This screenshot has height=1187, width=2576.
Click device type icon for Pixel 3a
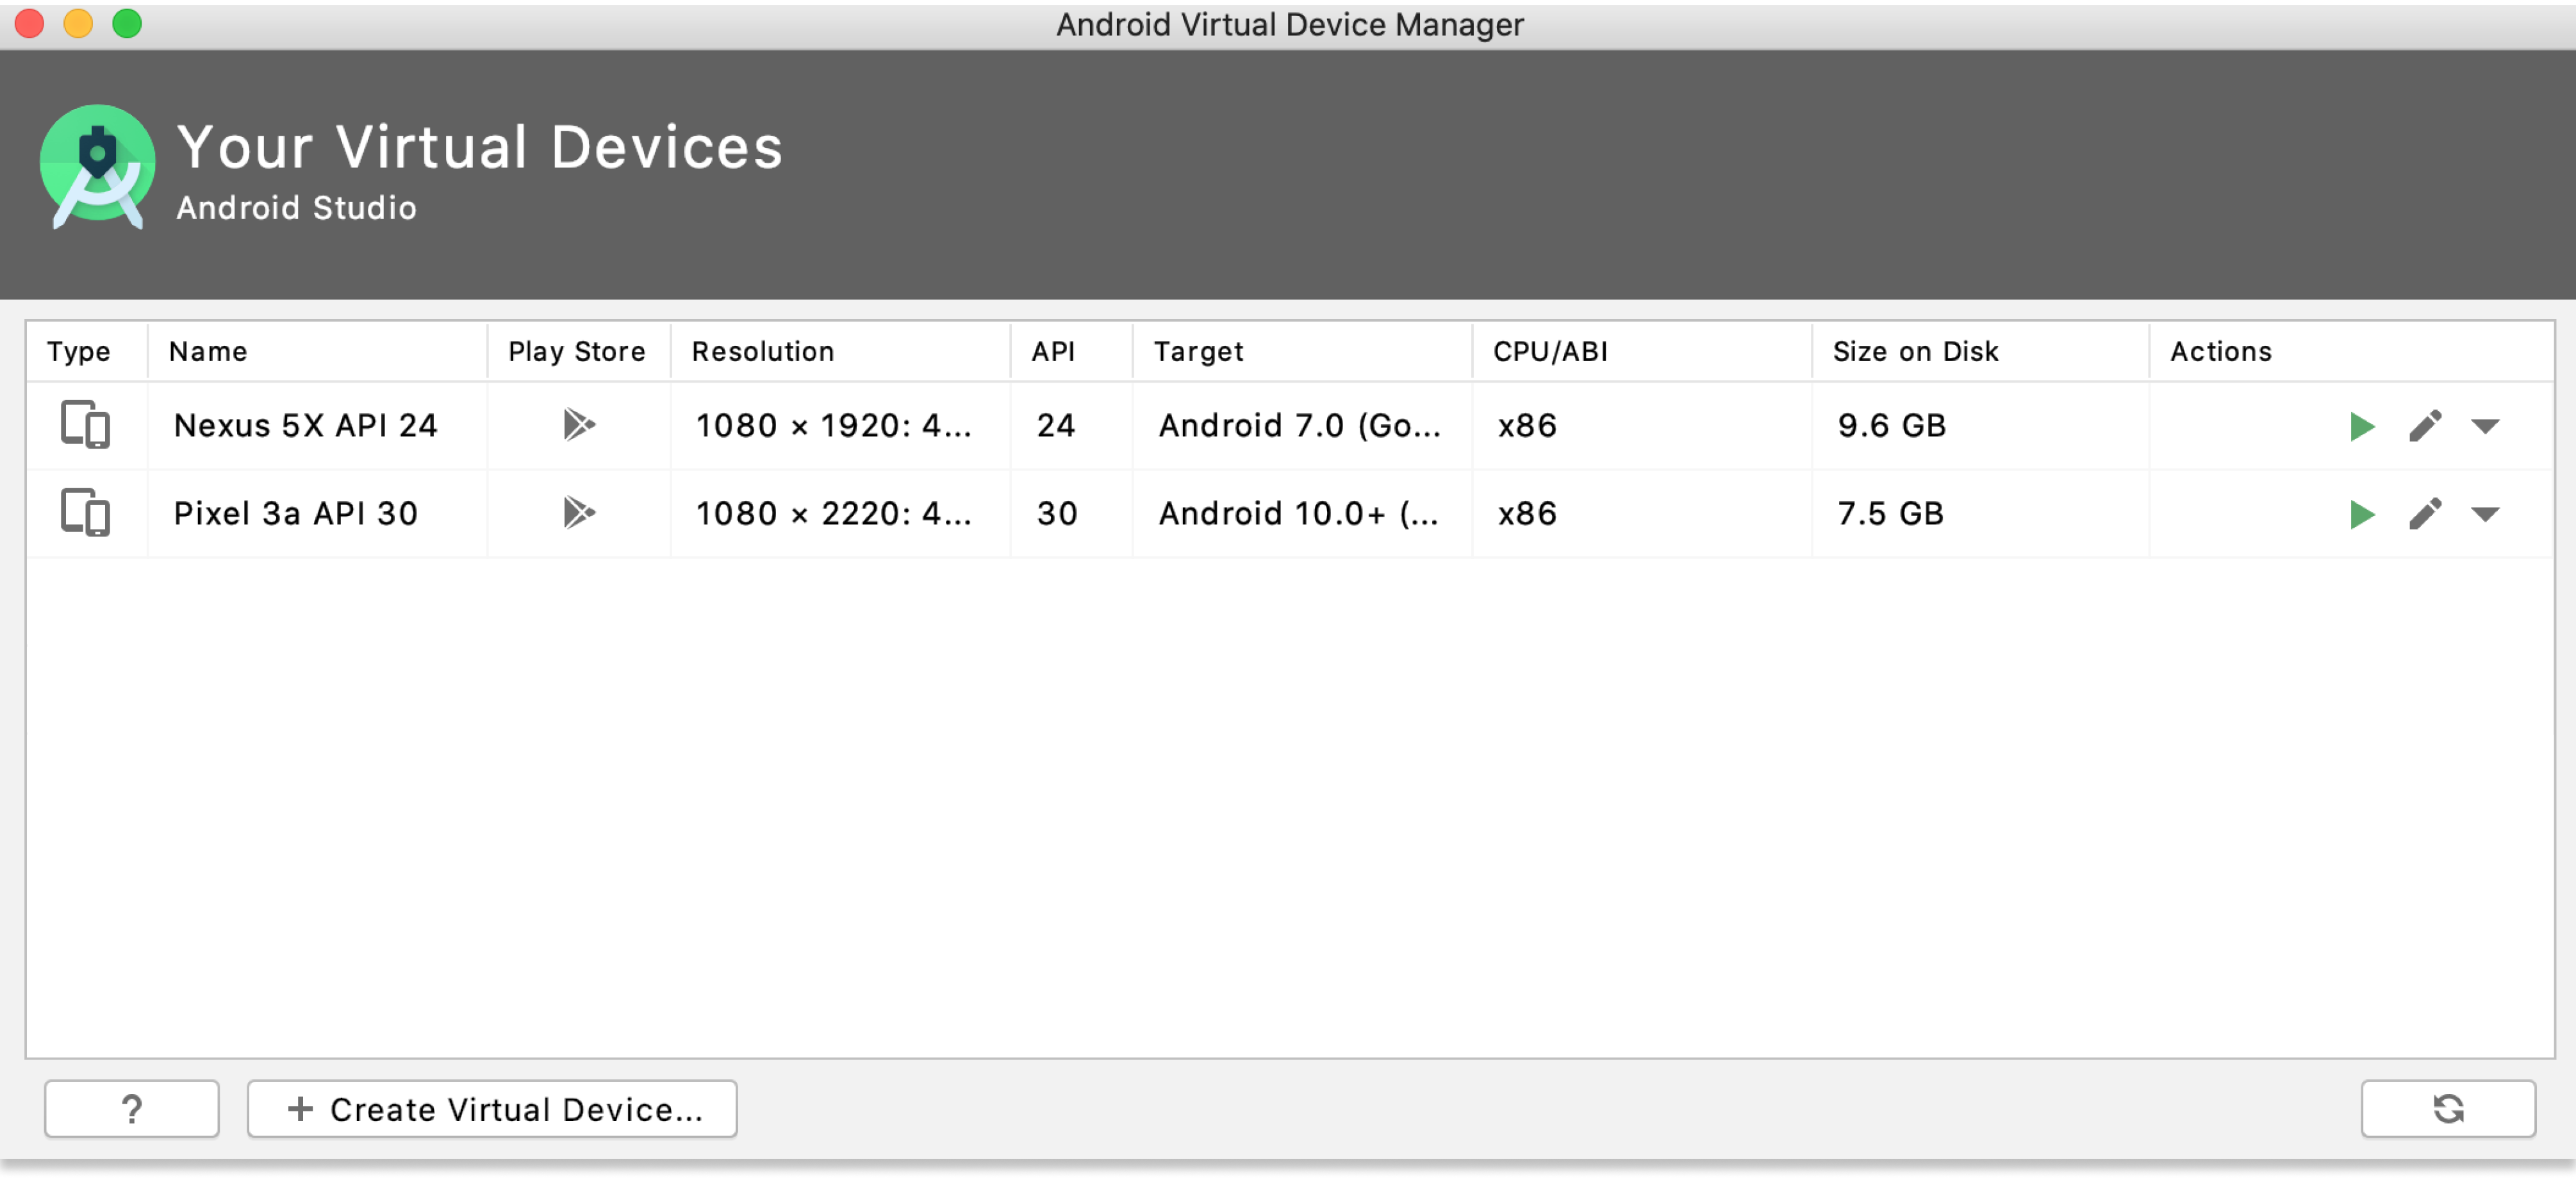pyautogui.click(x=85, y=512)
